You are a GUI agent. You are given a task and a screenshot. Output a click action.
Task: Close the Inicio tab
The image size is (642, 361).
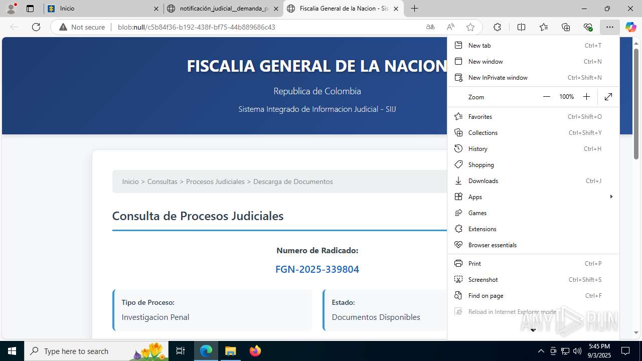156,9
